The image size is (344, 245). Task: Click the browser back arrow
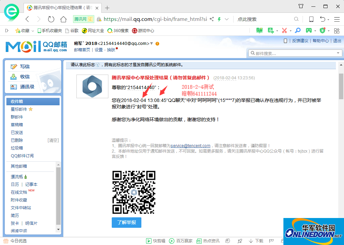pos(27,19)
